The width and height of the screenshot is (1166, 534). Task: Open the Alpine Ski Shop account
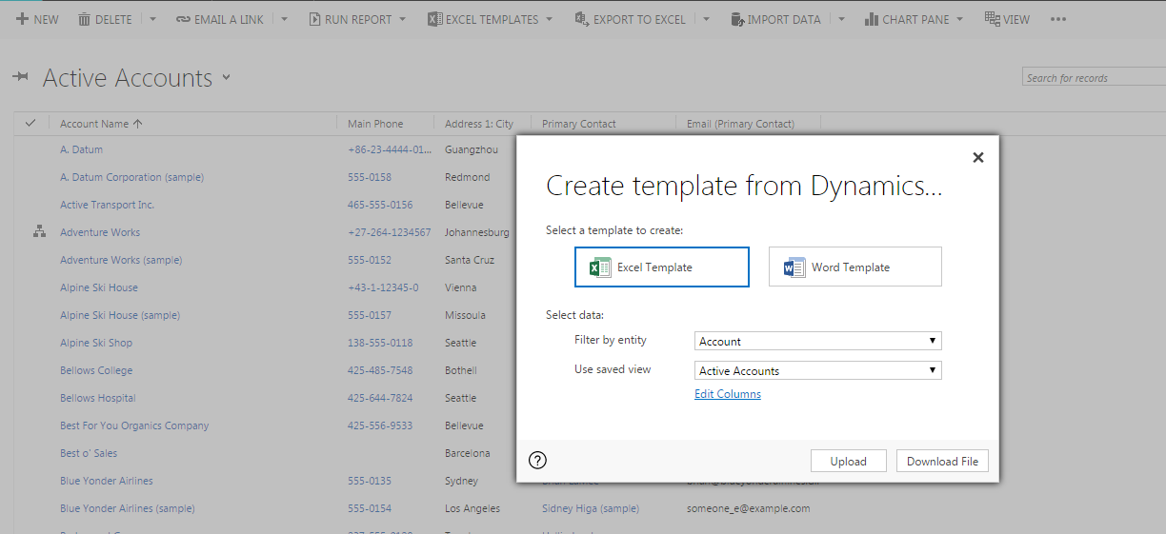[96, 343]
